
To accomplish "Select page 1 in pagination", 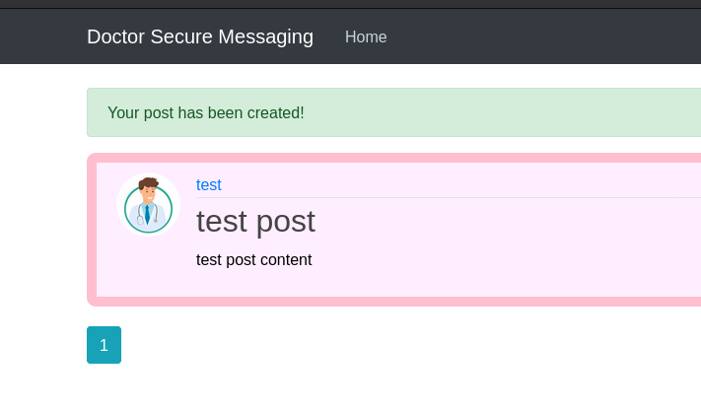I will pyautogui.click(x=104, y=345).
